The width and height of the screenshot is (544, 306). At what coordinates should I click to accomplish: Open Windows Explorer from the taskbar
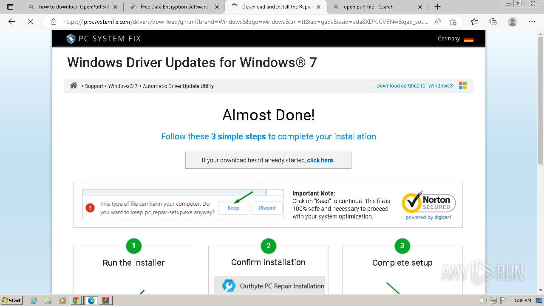click(48, 300)
